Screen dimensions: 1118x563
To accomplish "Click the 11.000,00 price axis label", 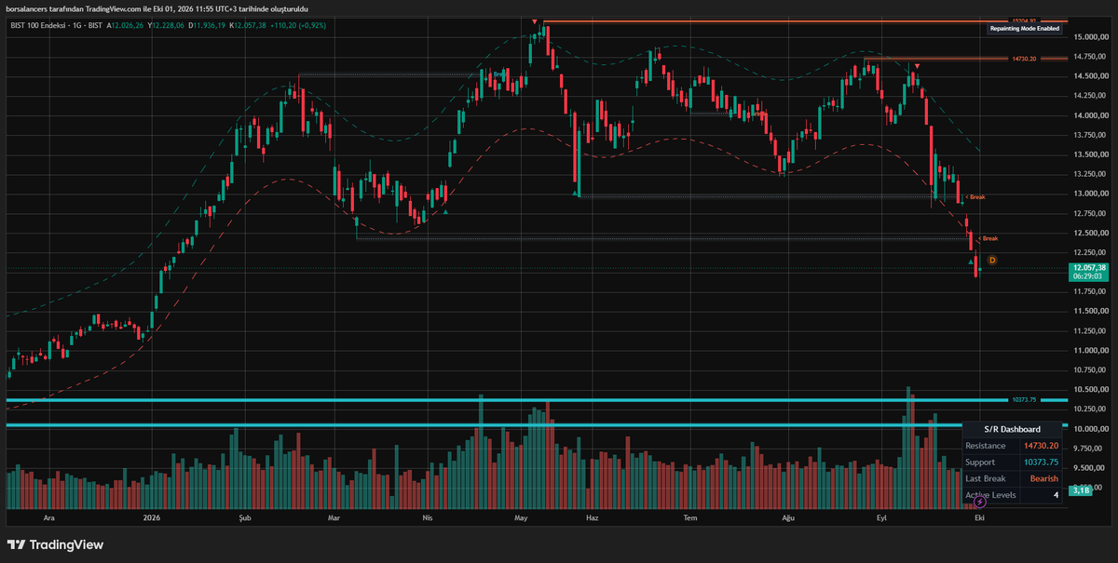I will pos(1091,351).
